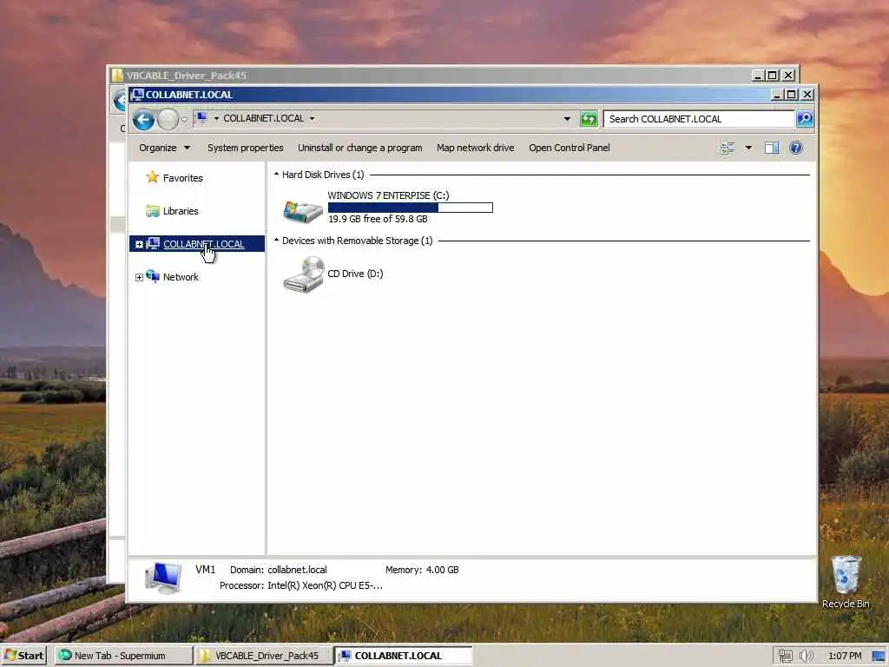889x667 pixels.
Task: Select Map network drive
Action: pos(475,148)
